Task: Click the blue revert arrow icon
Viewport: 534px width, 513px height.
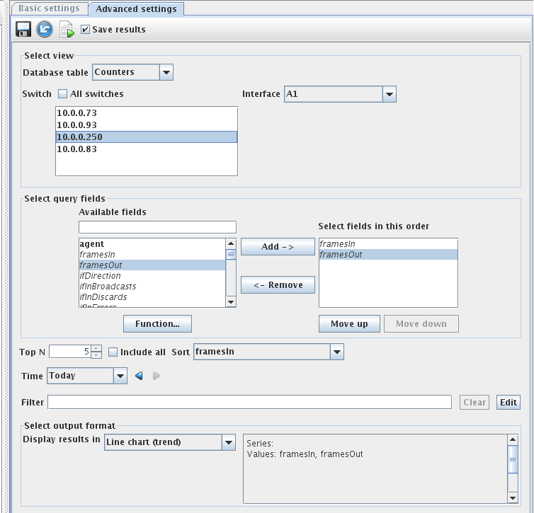Action: pyautogui.click(x=45, y=30)
